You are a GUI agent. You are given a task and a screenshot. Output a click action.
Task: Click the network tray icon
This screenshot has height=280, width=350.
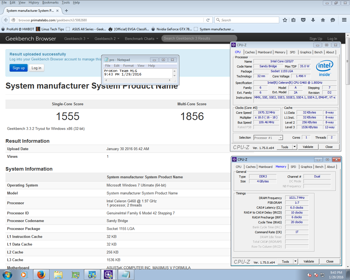322,275
